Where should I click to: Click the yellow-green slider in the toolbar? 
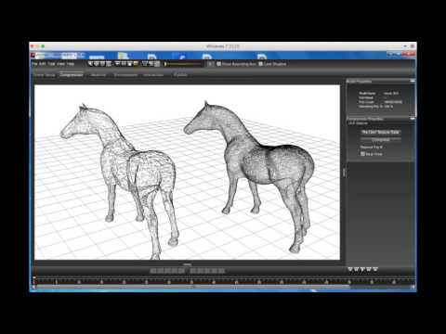click(x=183, y=64)
